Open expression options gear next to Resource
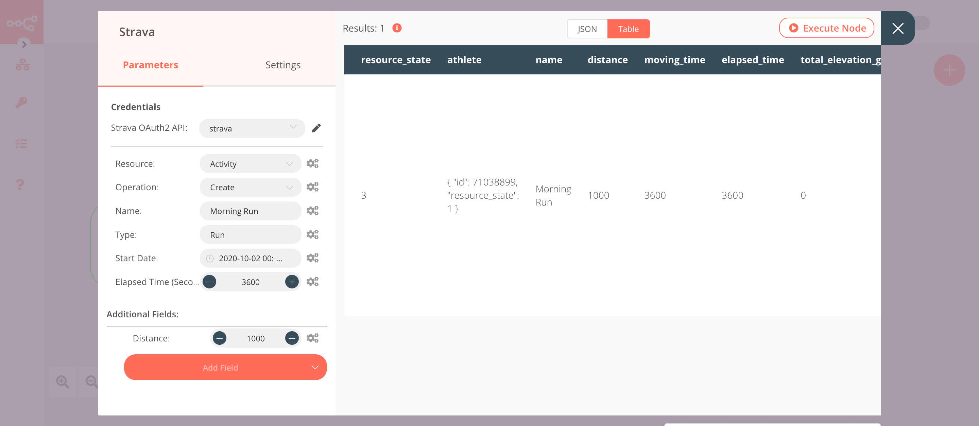 pyautogui.click(x=312, y=163)
